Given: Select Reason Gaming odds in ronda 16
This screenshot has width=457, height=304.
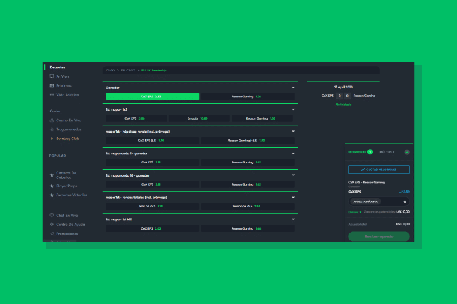Looking at the screenshot, I should coord(248,184).
